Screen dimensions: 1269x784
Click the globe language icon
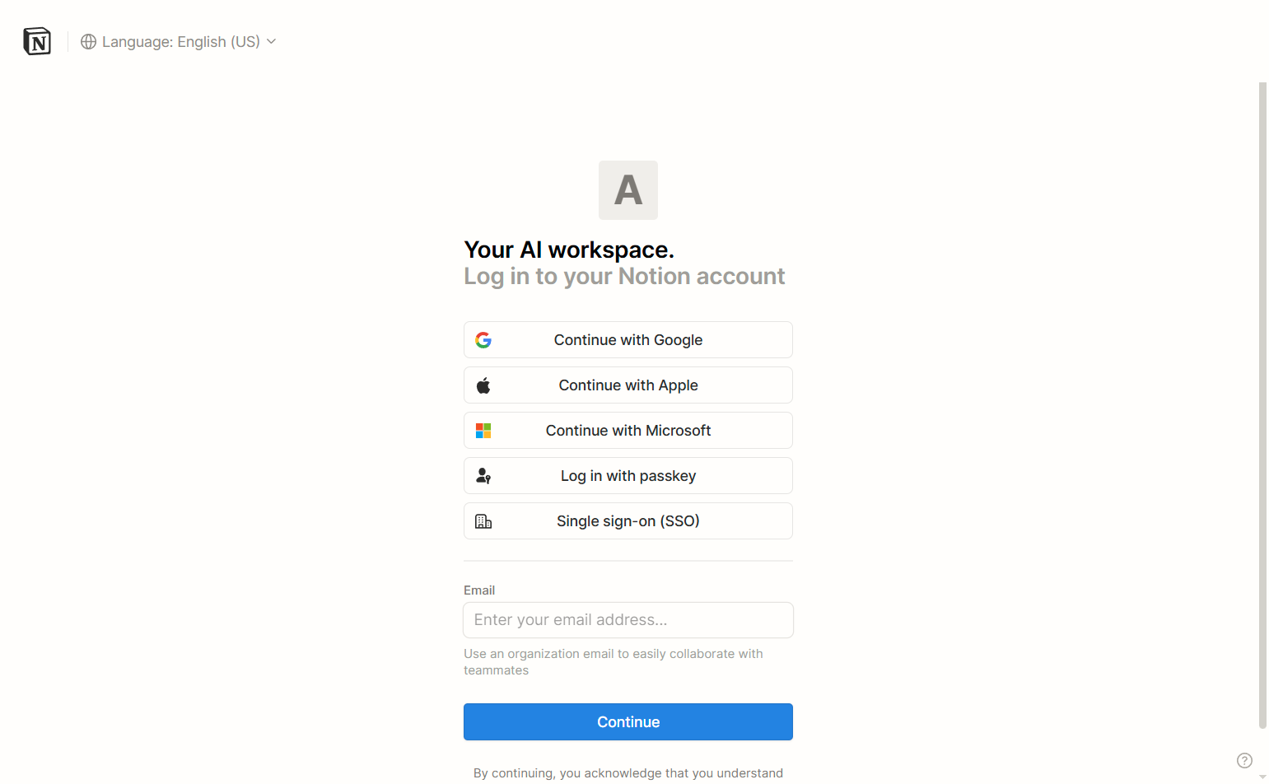(88, 41)
